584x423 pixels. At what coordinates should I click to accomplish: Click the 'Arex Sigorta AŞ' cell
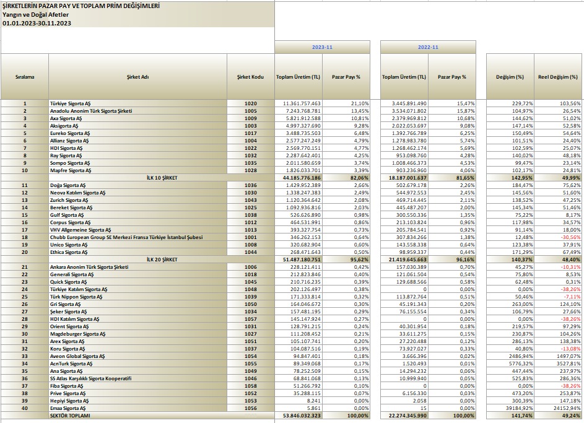tap(138, 341)
